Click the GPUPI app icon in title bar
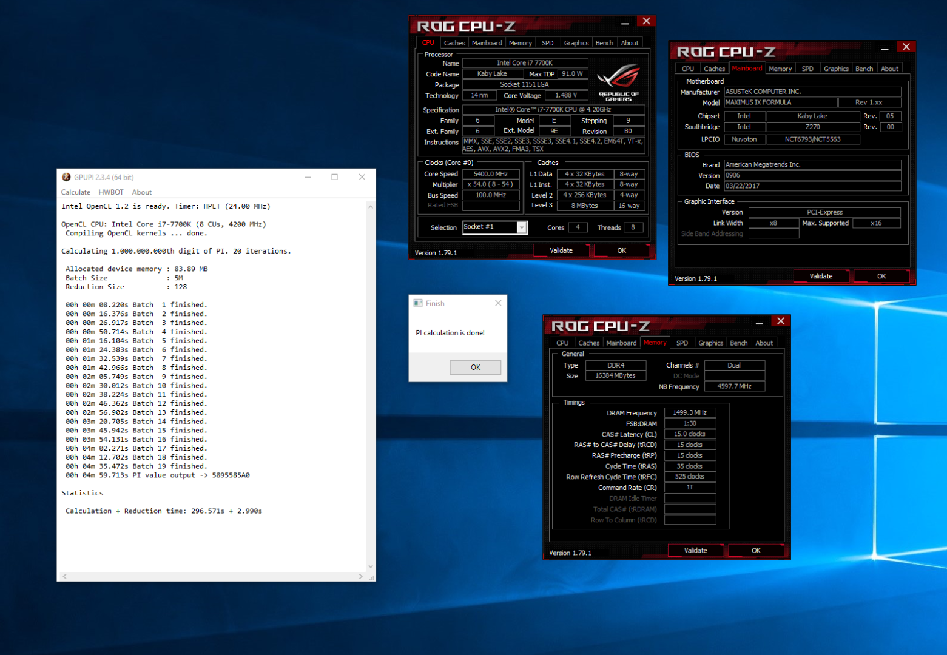Viewport: 947px width, 655px height. click(x=66, y=177)
